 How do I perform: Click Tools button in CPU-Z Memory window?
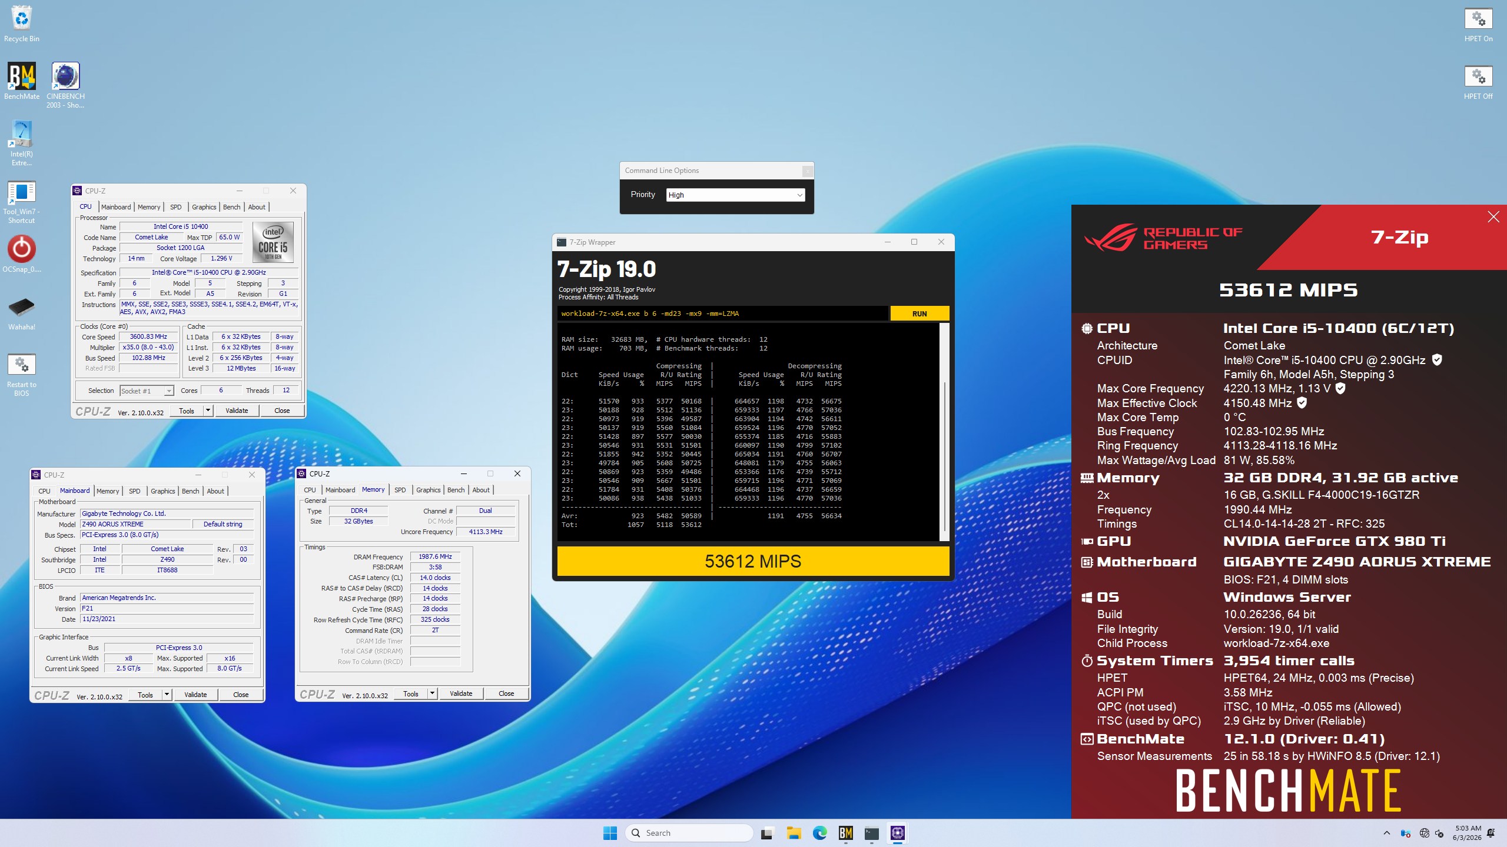pos(411,693)
